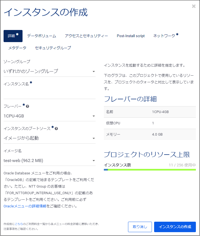Open the Post-Install script tab
Image resolution: width=200 pixels, height=236 pixels.
[131, 36]
